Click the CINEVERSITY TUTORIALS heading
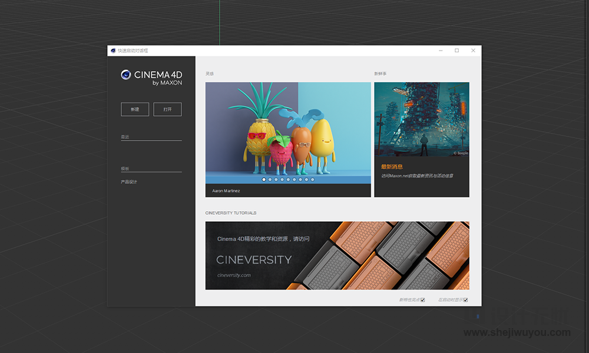589x353 pixels. [231, 213]
